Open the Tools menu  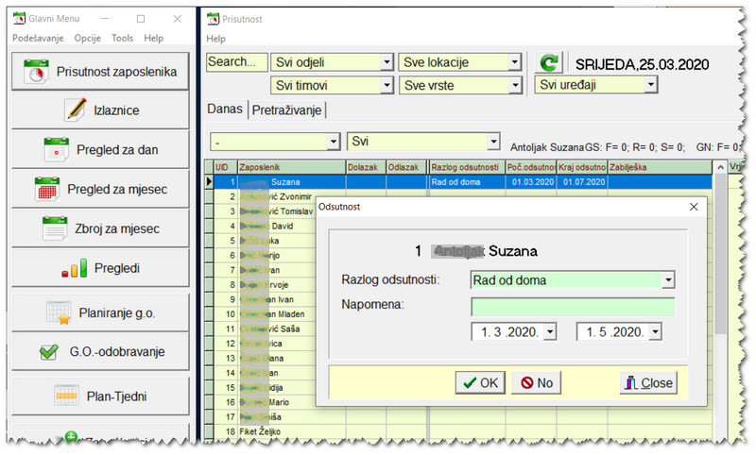coord(122,38)
